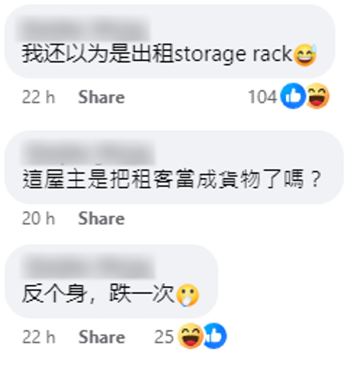Open the 22 h timestamp of first comment

[x=39, y=97]
